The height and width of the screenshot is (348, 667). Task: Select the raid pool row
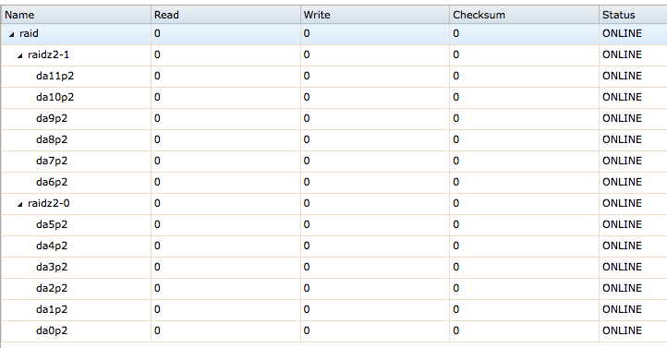[x=333, y=34]
